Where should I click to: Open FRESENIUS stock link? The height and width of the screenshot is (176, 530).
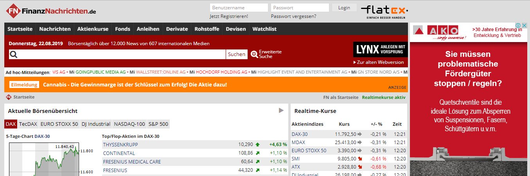click(x=115, y=170)
